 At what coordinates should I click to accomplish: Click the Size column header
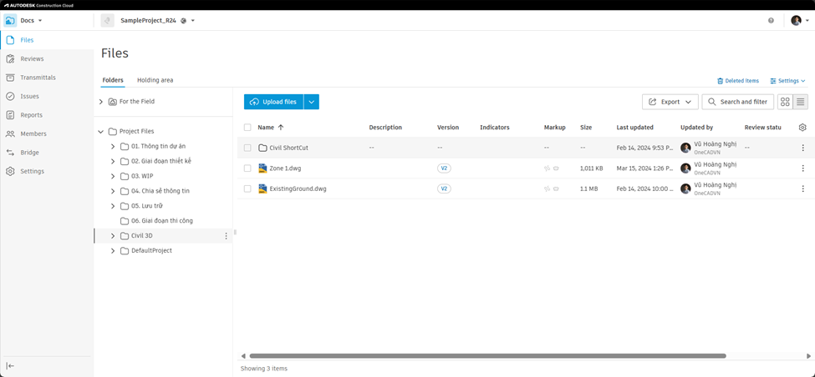(x=586, y=127)
